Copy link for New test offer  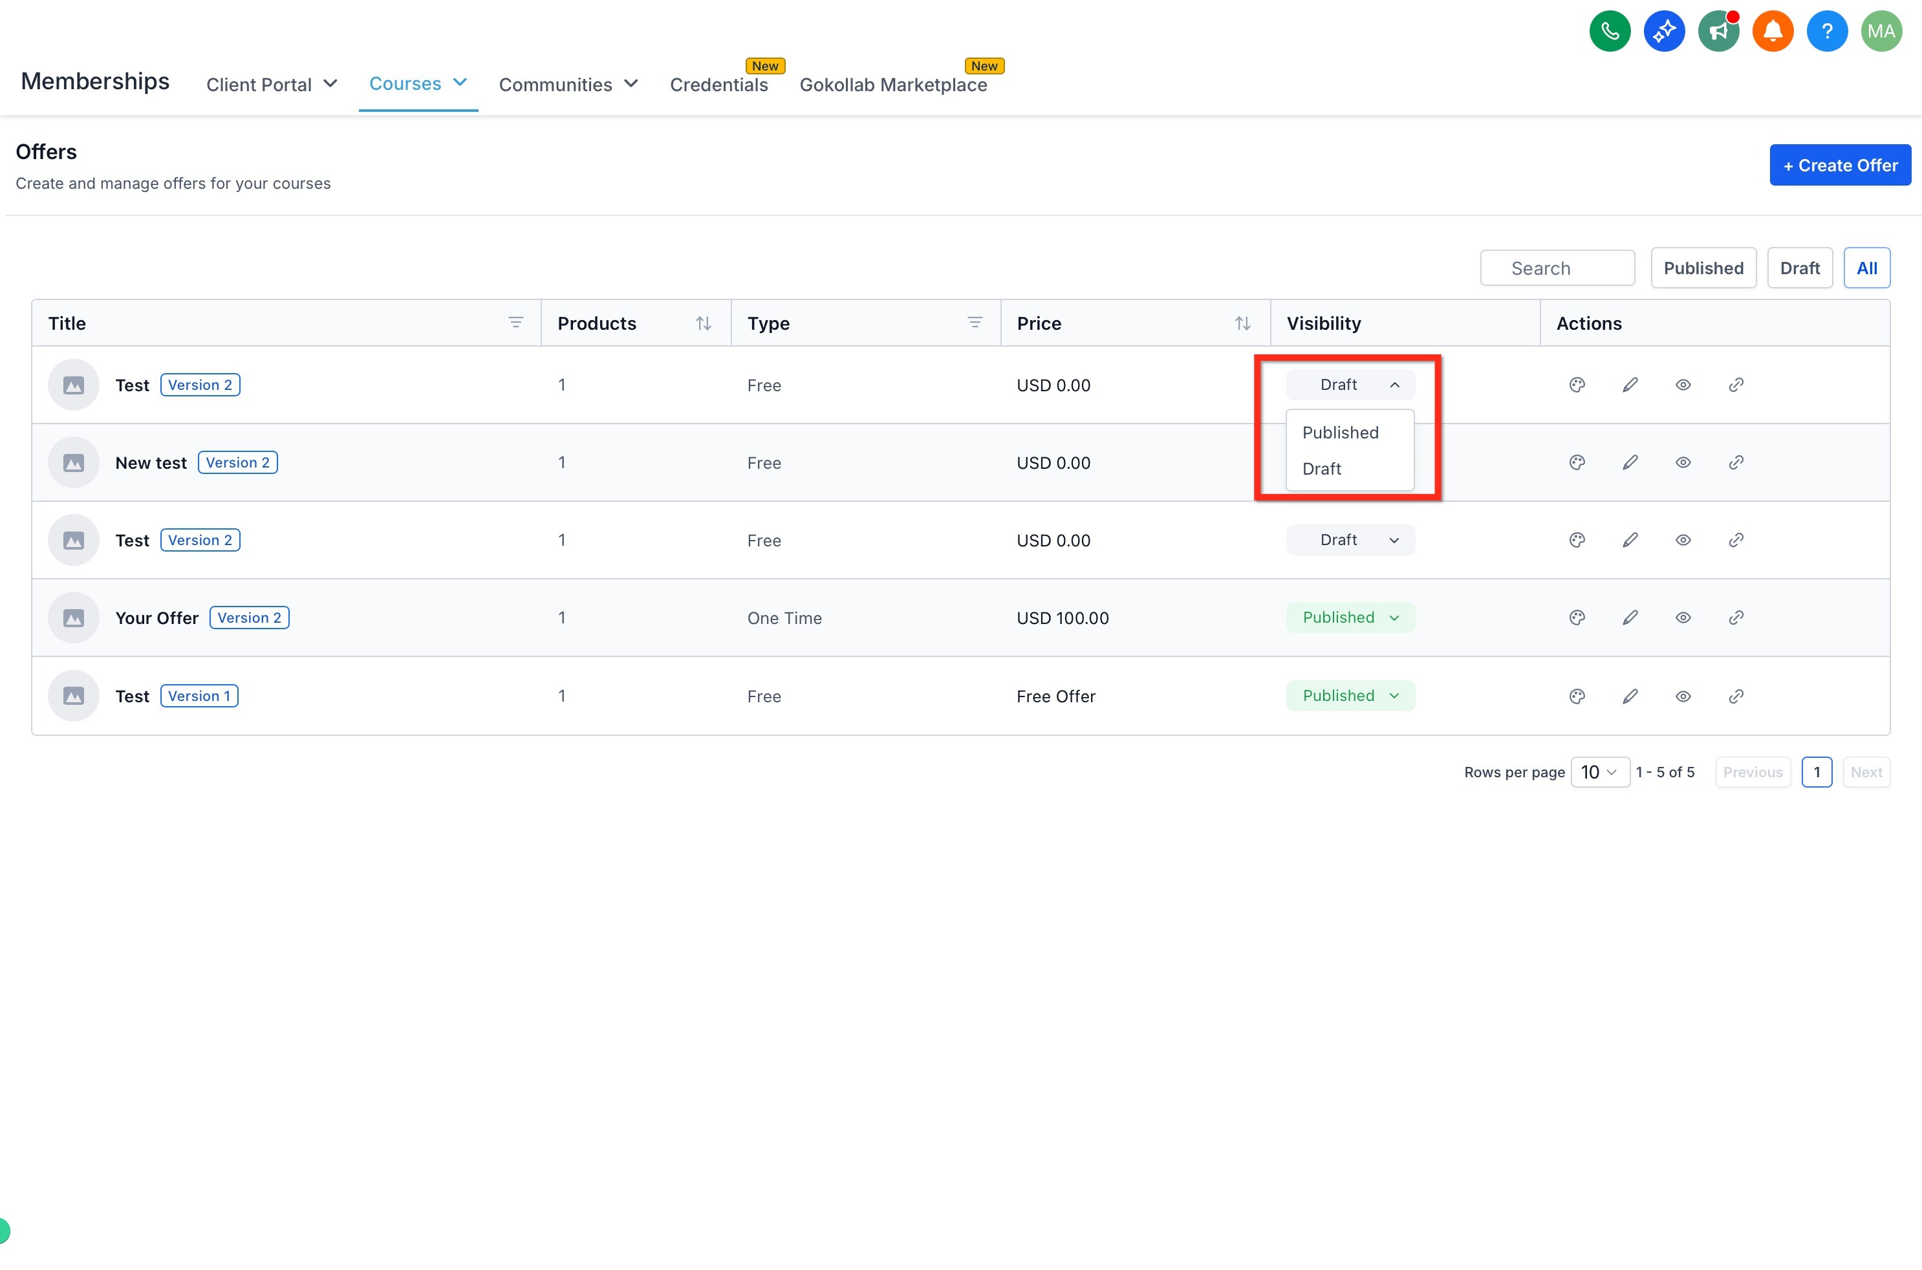[1736, 462]
